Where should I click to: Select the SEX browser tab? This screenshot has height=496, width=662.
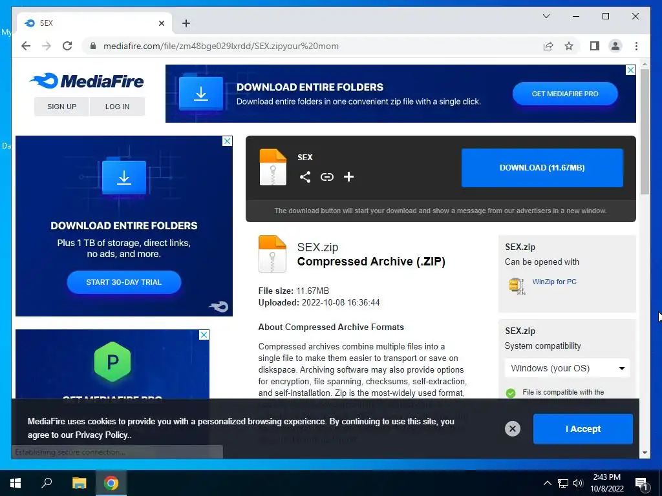coord(94,23)
